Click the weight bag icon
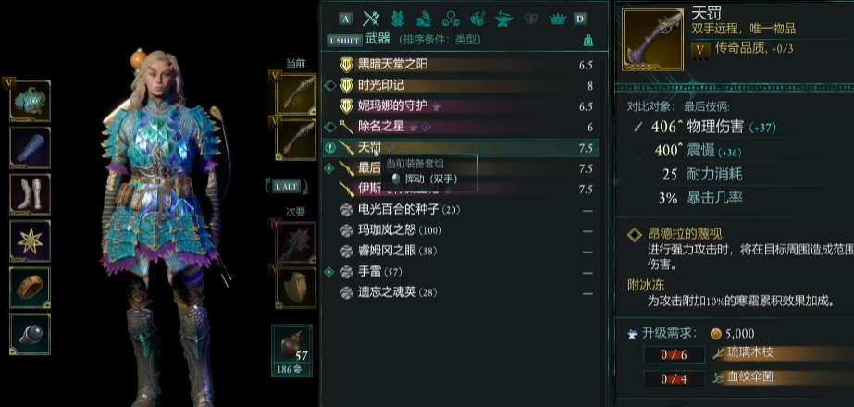This screenshot has height=407, width=854. 588,40
